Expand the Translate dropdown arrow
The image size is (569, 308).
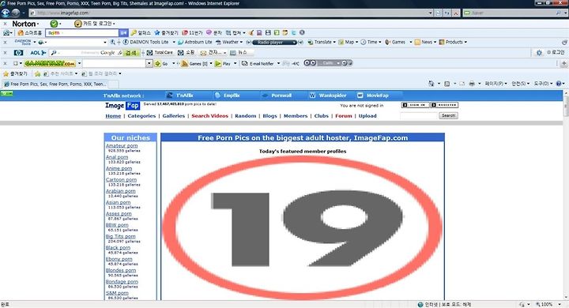point(334,42)
